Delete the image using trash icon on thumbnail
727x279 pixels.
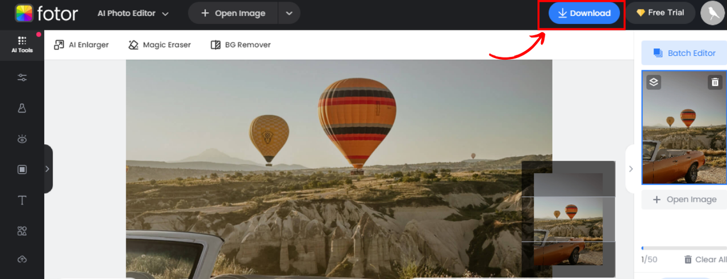click(715, 82)
